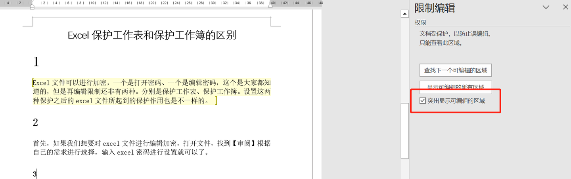
Task: Click line 自己的需求进行选择，输入 excel 密码
Action: click(x=121, y=152)
